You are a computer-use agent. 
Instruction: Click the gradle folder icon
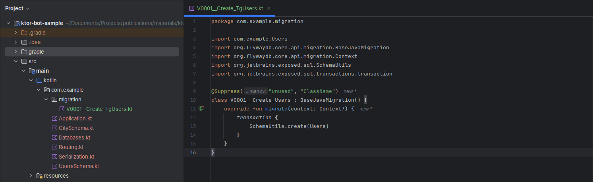[x=24, y=52]
